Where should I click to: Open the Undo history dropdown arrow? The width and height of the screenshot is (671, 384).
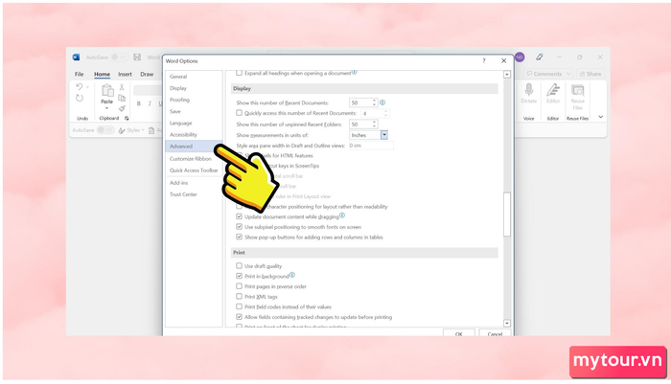(x=87, y=87)
